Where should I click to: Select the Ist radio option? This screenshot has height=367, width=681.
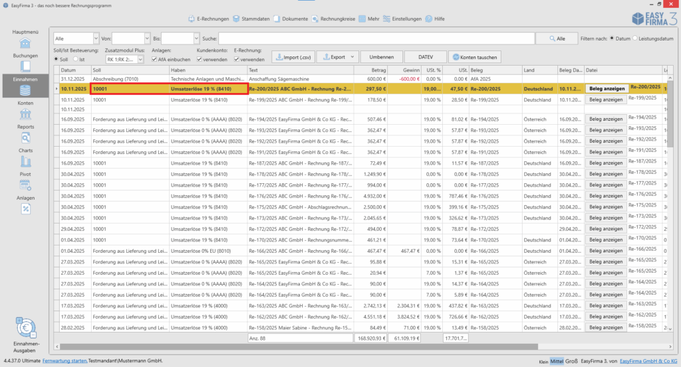click(x=74, y=60)
